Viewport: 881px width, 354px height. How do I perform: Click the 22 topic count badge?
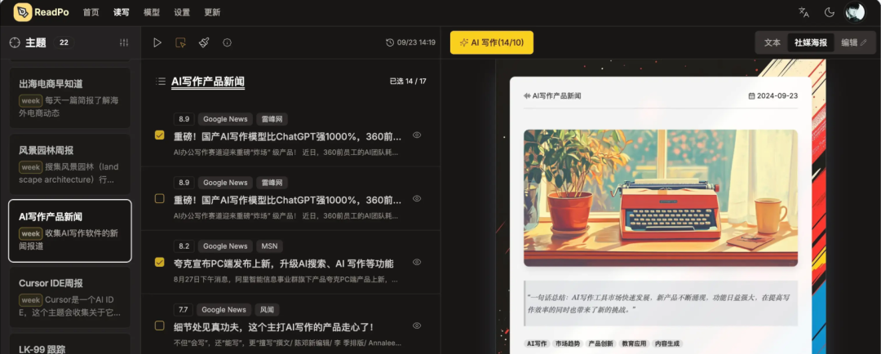64,42
